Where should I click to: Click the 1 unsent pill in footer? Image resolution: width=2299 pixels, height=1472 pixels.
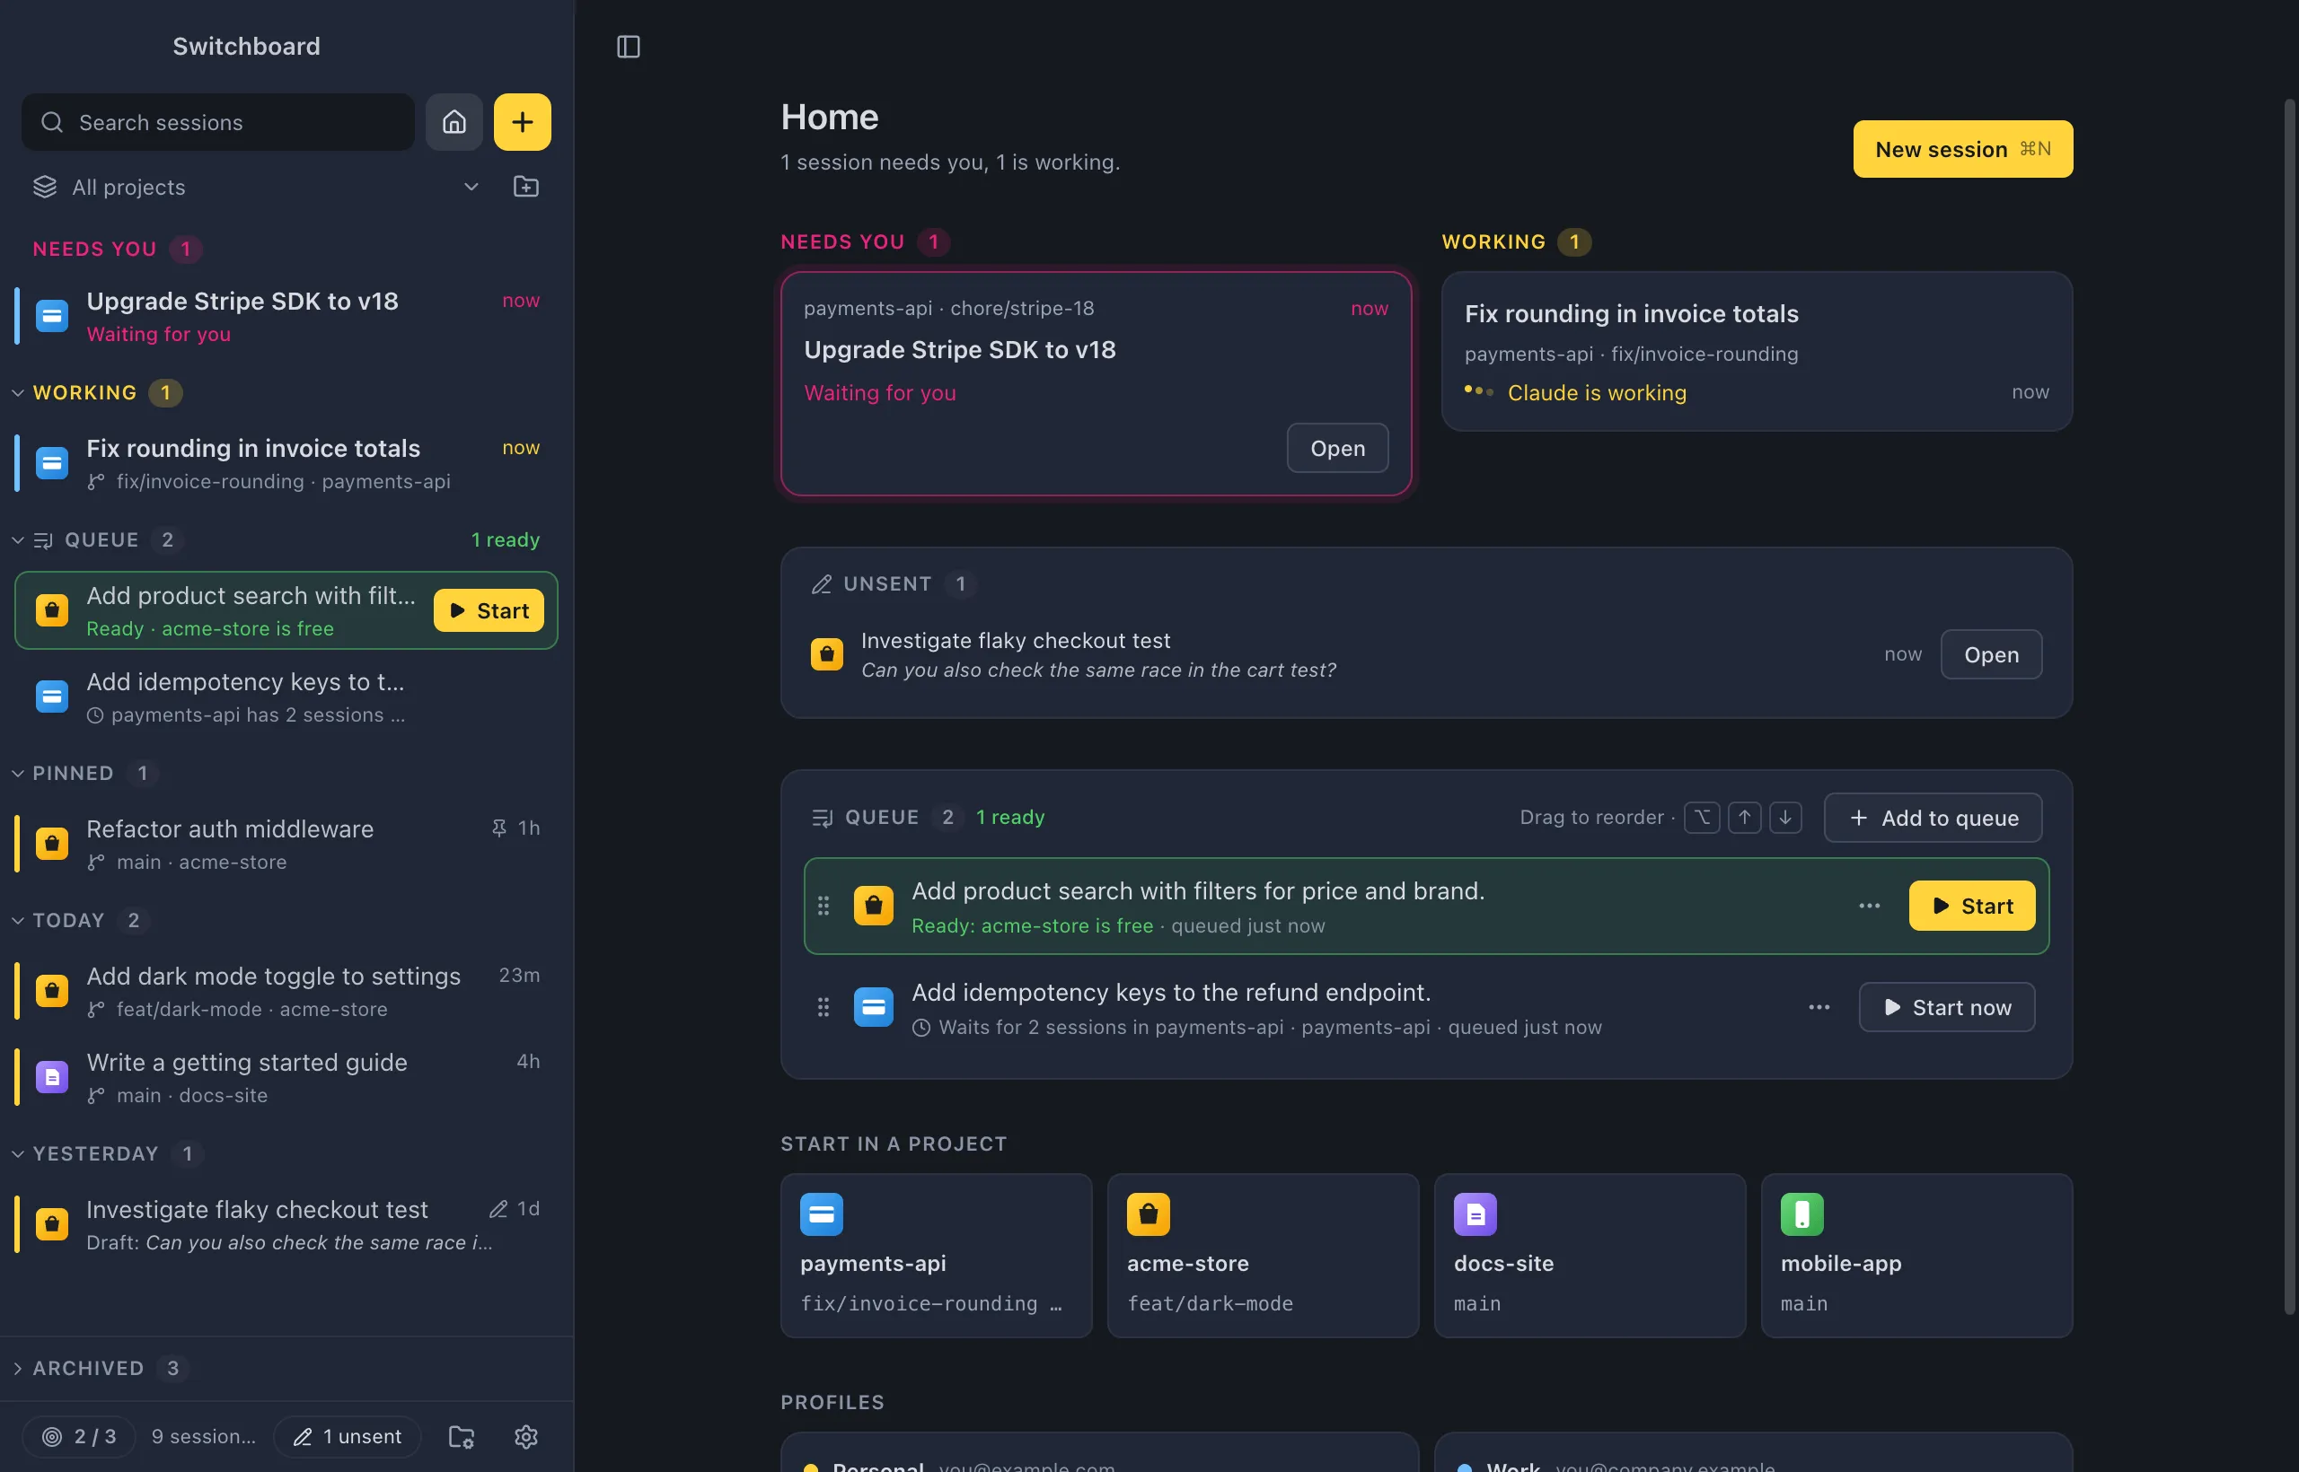[x=348, y=1437]
